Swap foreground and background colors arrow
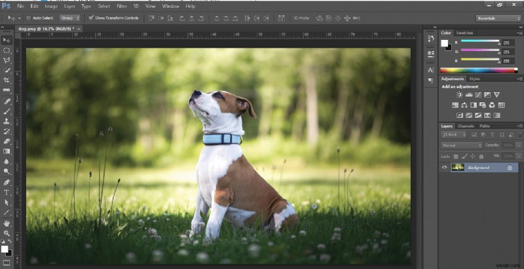The image size is (524, 269). click(x=9, y=242)
